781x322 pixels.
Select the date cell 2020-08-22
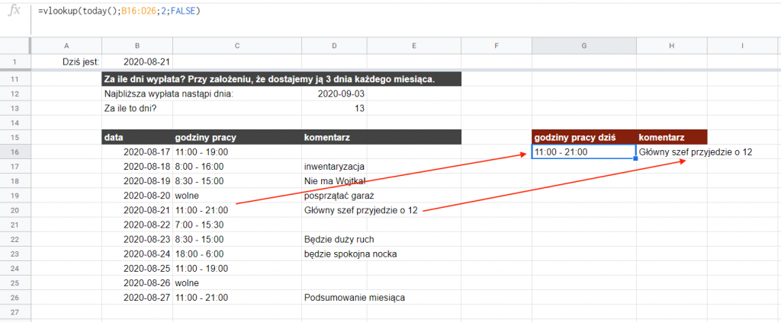(x=137, y=225)
